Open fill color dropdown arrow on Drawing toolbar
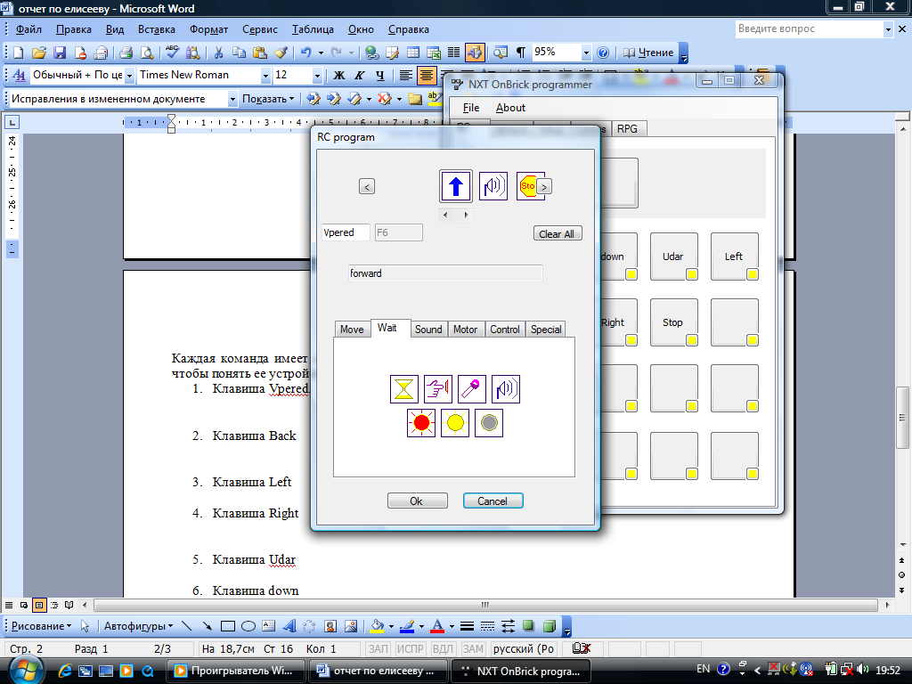Screen dimensions: 912x684 click(391, 626)
